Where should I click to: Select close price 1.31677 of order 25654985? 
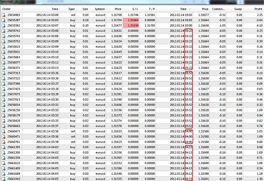click(204, 15)
